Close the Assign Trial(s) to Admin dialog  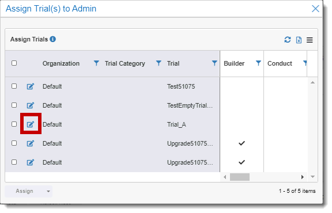[315, 9]
